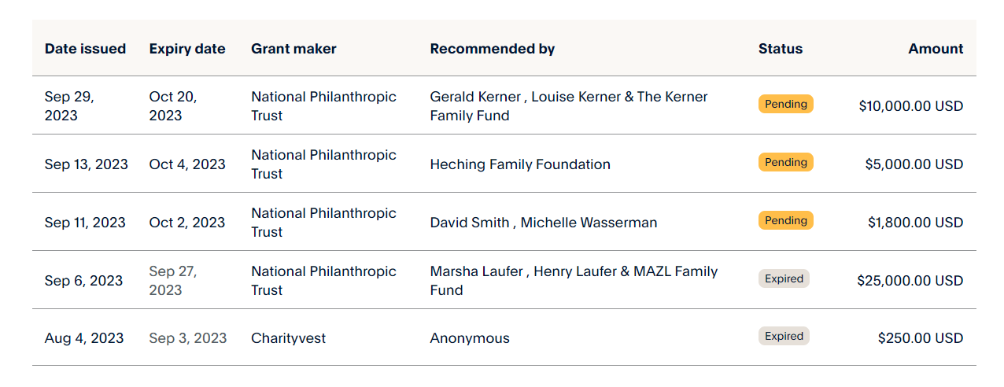Click the Status column header

(x=781, y=49)
